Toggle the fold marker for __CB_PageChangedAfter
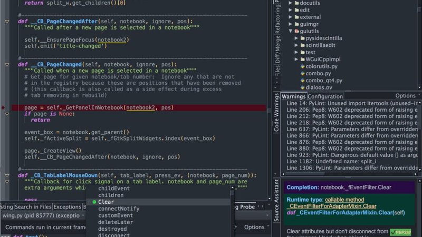422x237 pixels. tap(7, 22)
